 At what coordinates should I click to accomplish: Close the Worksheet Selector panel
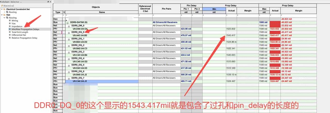[51, 2]
